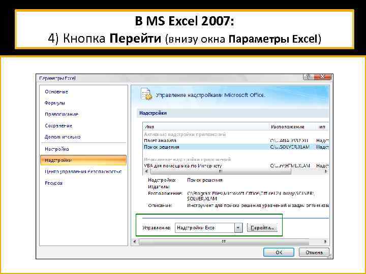The height and width of the screenshot is (274, 366).
Task: Click the bottom panel horizontal scrollbar thumb
Action: point(224,242)
